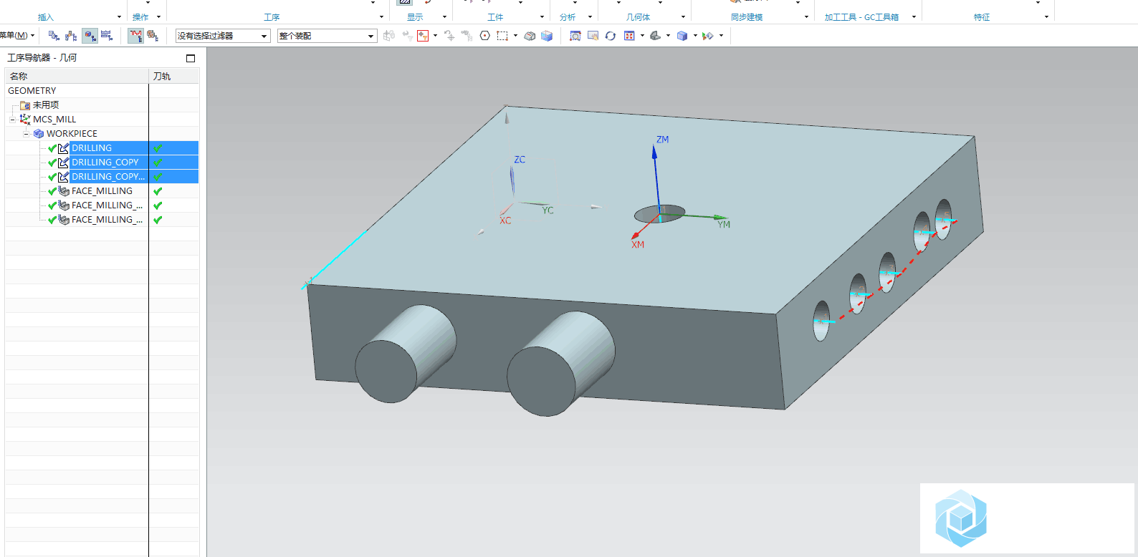Click the ZM axis of the MCS triad

pyautogui.click(x=656, y=179)
